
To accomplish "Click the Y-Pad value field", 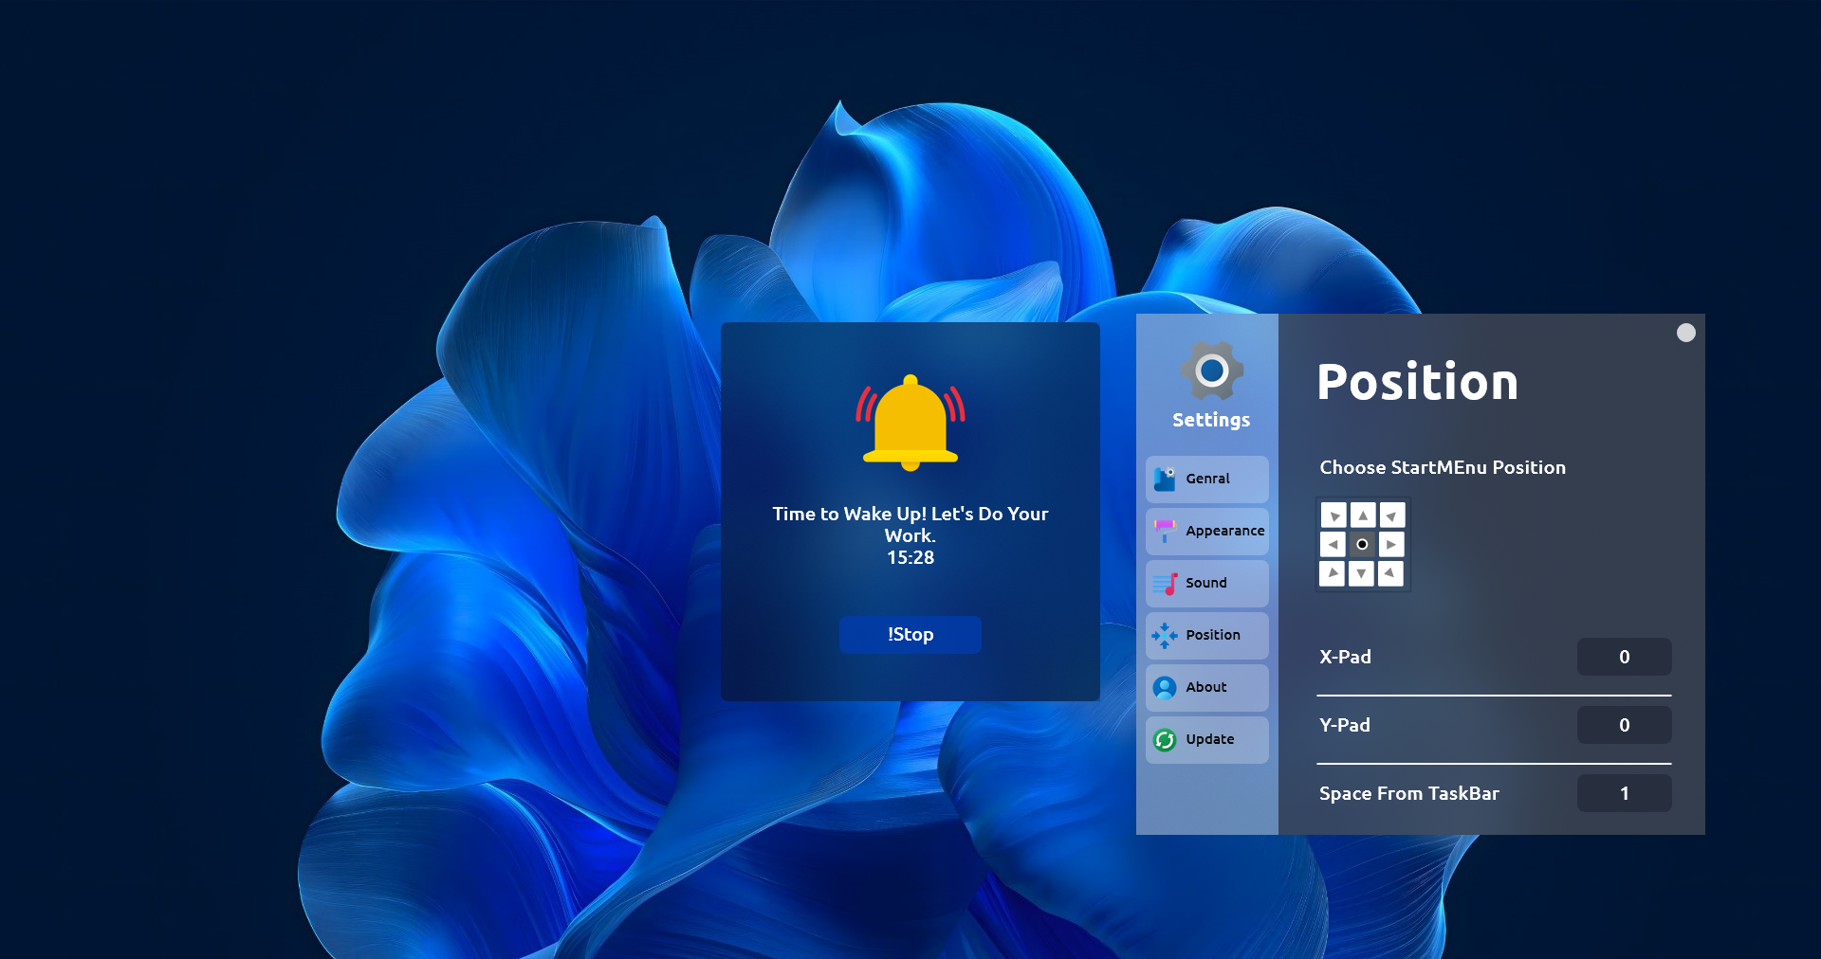I will tap(1625, 725).
